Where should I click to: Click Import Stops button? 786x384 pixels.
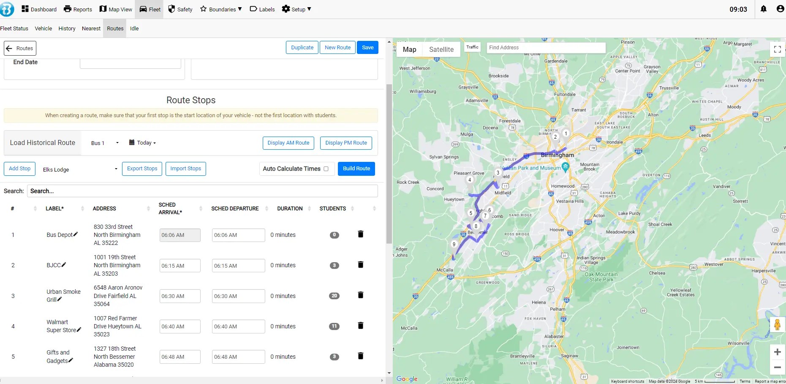(186, 169)
